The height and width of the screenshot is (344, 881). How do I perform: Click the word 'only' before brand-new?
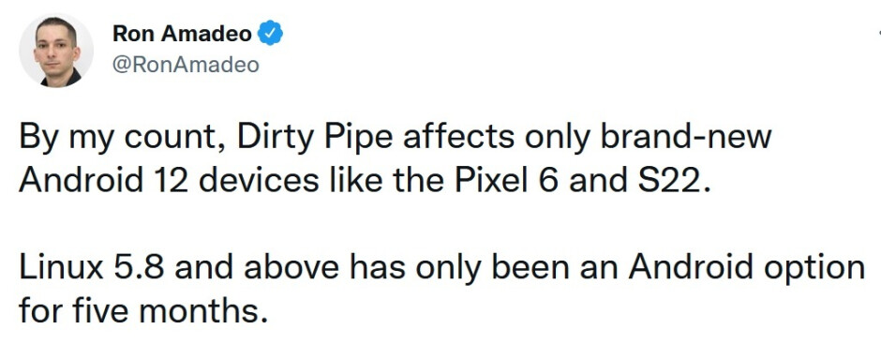click(x=556, y=139)
